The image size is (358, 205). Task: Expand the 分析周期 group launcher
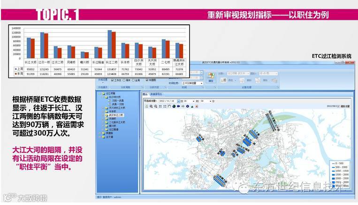(143, 87)
